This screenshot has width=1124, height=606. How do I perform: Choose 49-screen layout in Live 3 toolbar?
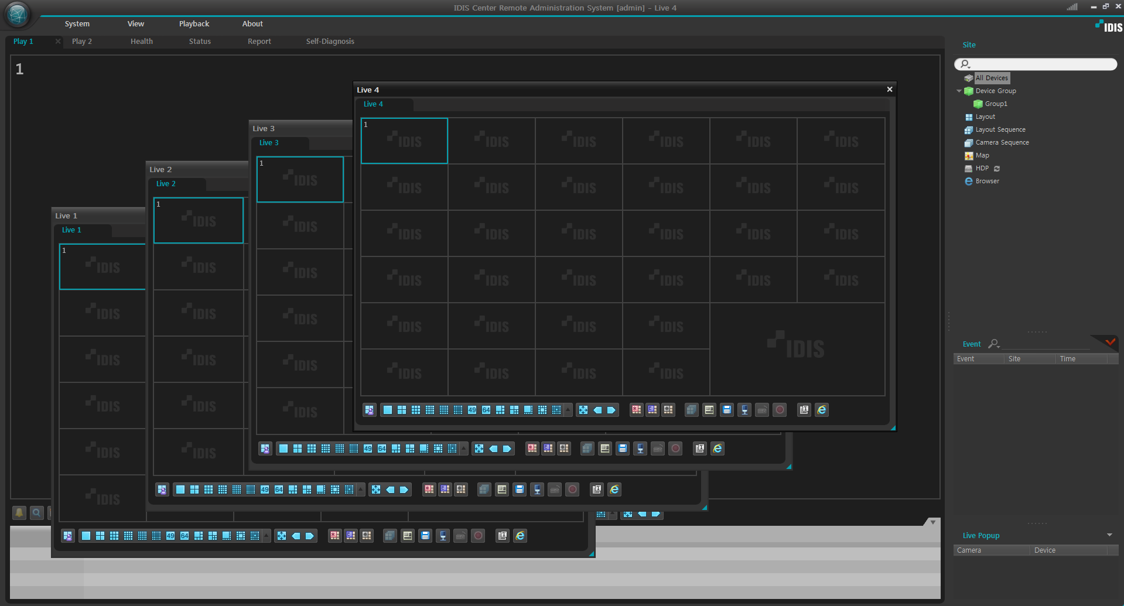pyautogui.click(x=368, y=448)
